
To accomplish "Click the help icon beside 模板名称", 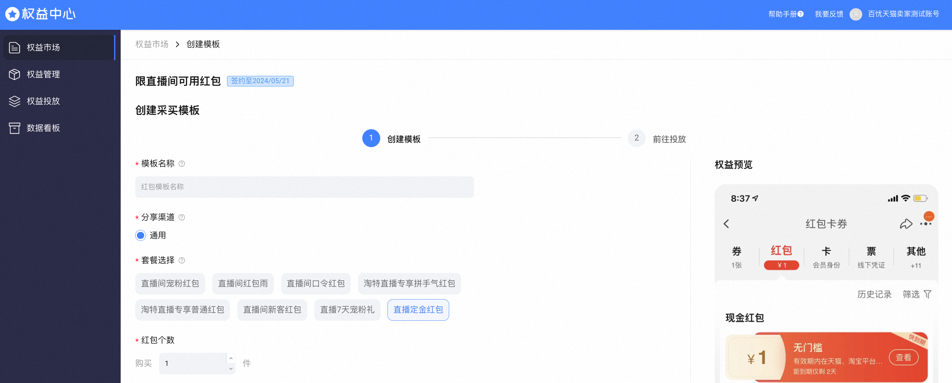I will [x=181, y=164].
